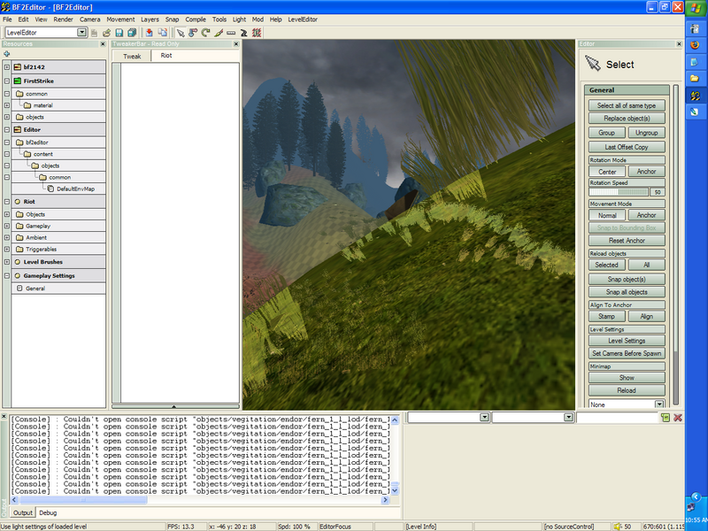Show hidden tray icons chevron
Image resolution: width=708 pixels, height=531 pixels.
pos(696,497)
